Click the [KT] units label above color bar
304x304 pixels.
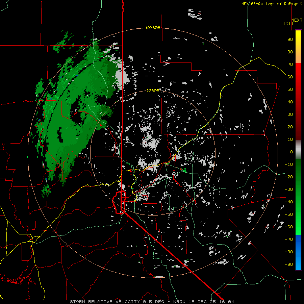pyautogui.click(x=288, y=23)
